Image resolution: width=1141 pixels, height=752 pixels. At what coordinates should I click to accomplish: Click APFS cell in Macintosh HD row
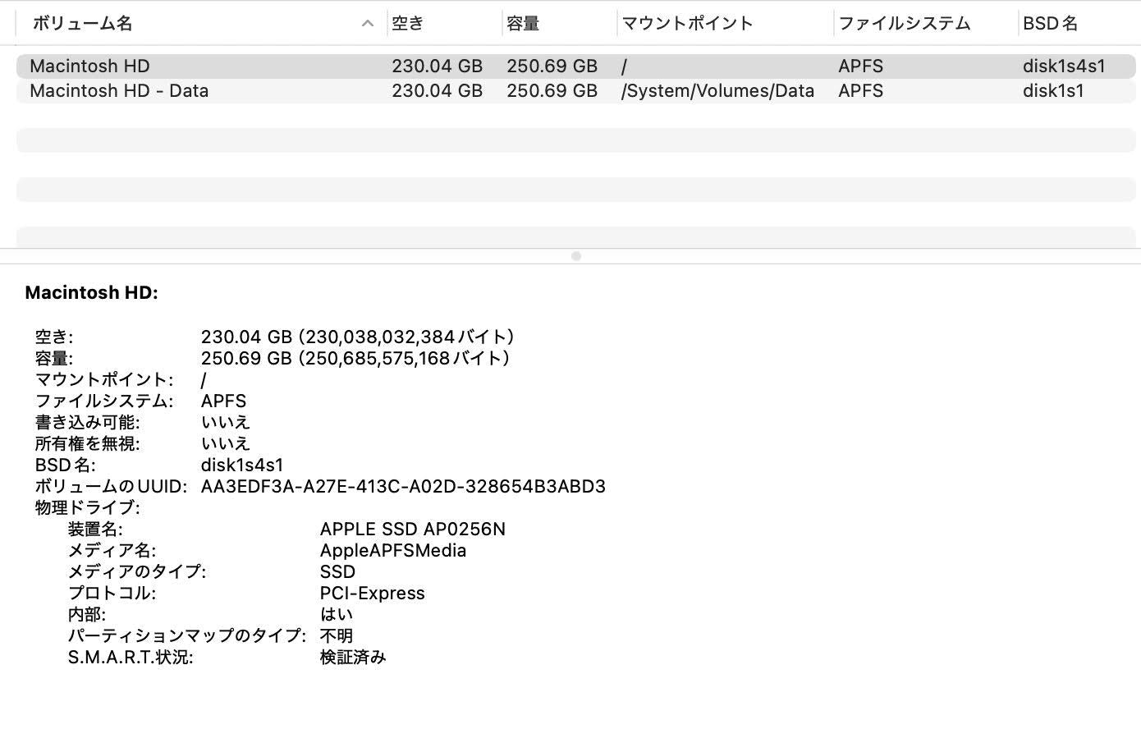click(x=860, y=66)
